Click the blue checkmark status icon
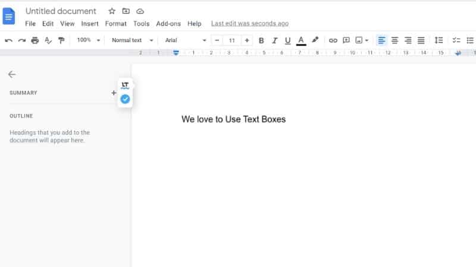Viewport: 476px width, 267px height. point(125,99)
